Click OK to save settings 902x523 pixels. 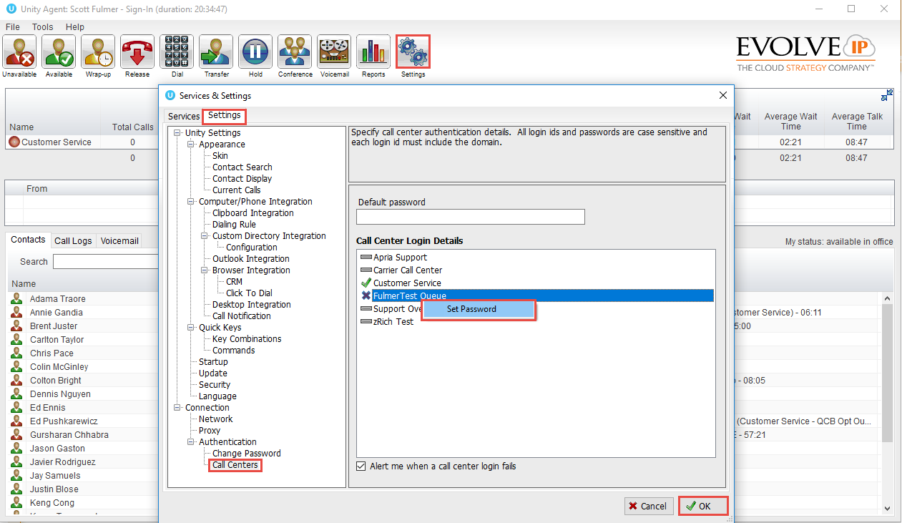[703, 506]
